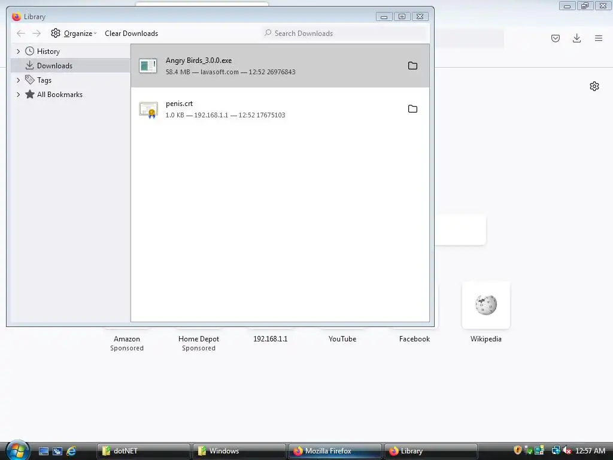Open the Windows Start orb
The height and width of the screenshot is (460, 613).
tap(17, 450)
